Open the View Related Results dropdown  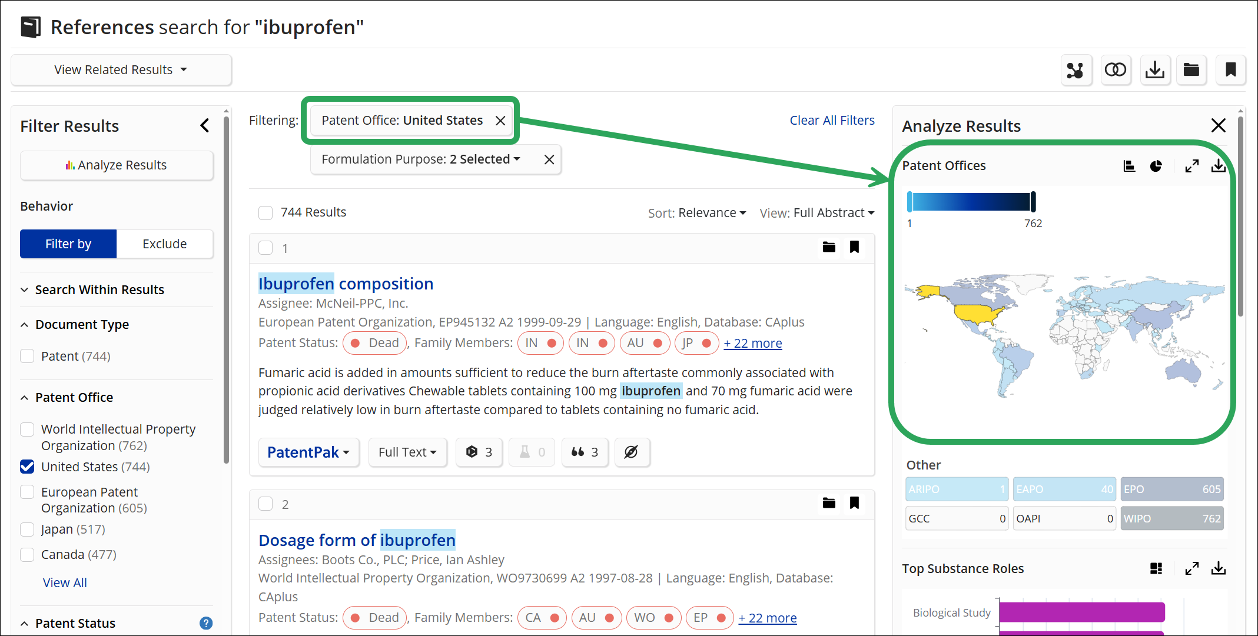[121, 70]
